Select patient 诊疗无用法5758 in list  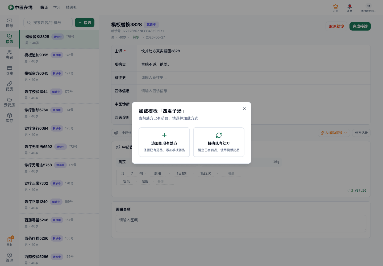tap(59, 168)
